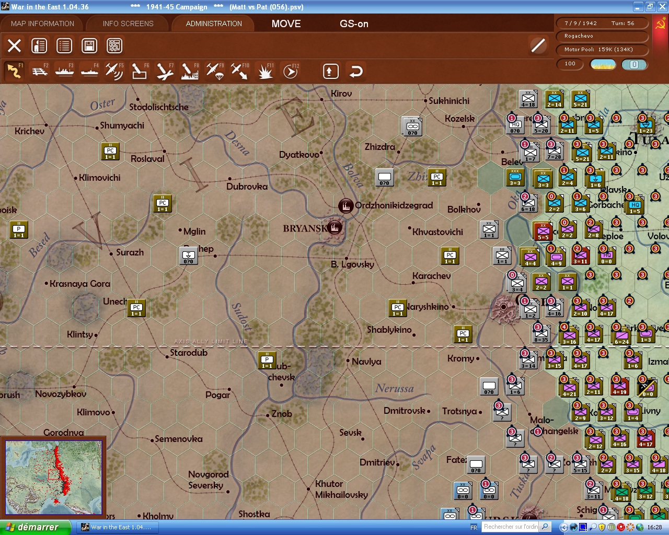669x535 pixels.
Task: Click the Khvastovichi town label
Action: [437, 232]
